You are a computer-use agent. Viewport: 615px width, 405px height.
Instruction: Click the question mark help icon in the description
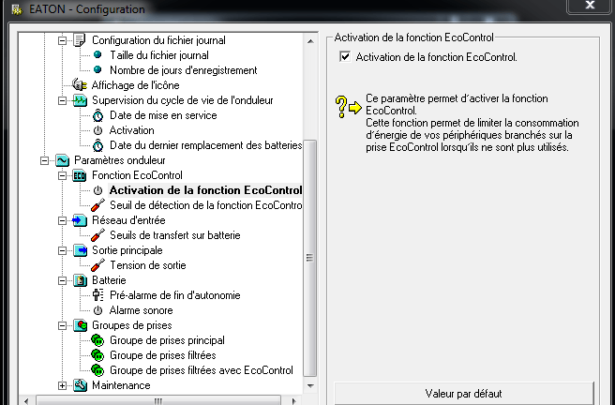341,107
